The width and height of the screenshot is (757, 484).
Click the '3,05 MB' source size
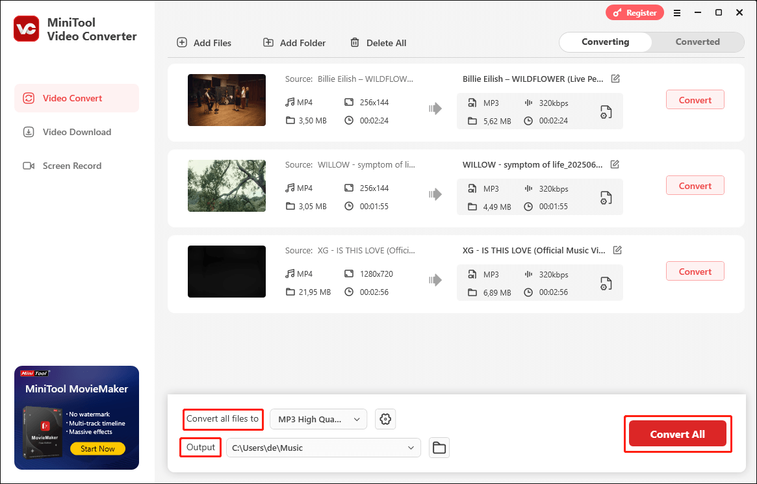[x=313, y=207]
